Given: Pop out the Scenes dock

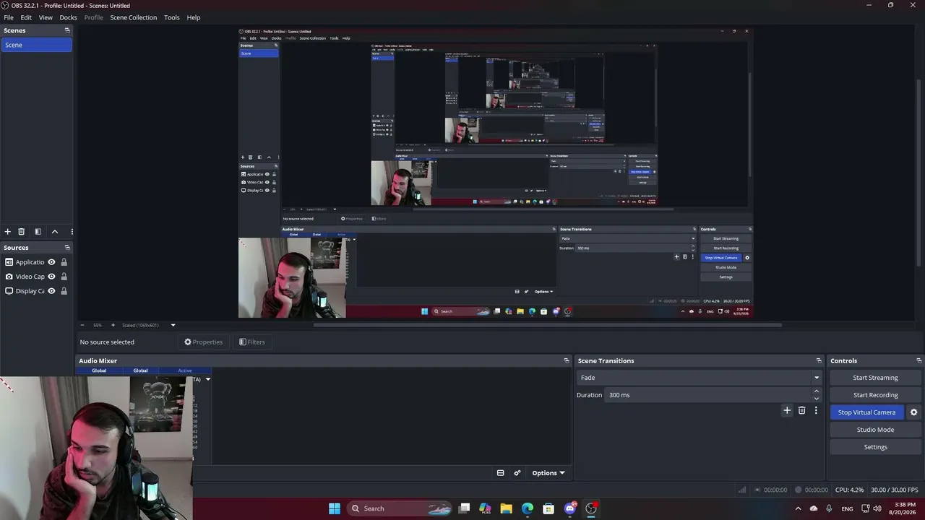Looking at the screenshot, I should point(67,30).
